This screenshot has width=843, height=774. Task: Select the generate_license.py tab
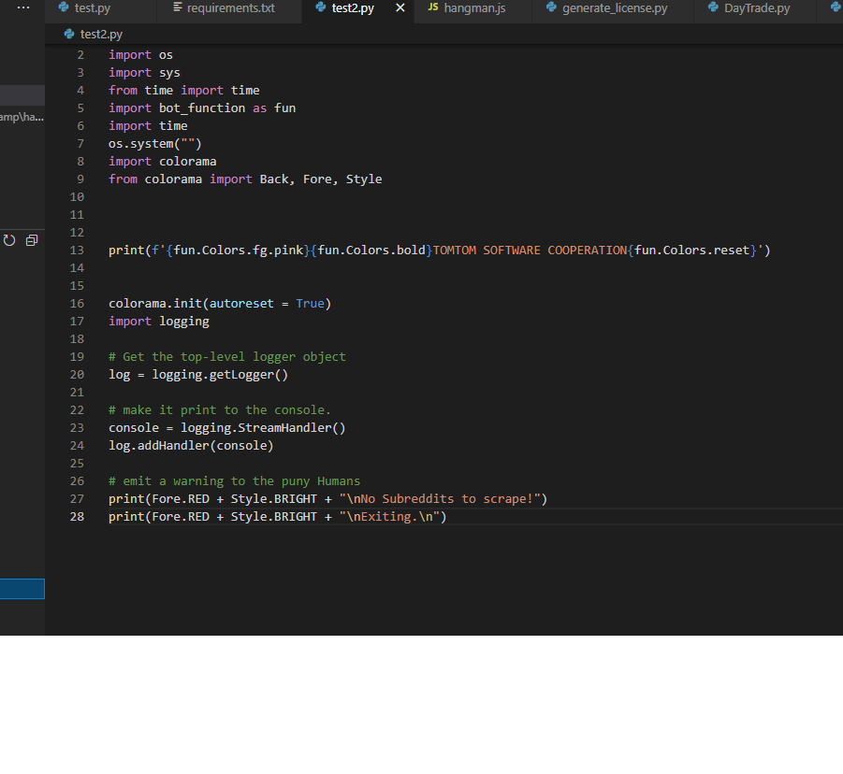pos(614,8)
